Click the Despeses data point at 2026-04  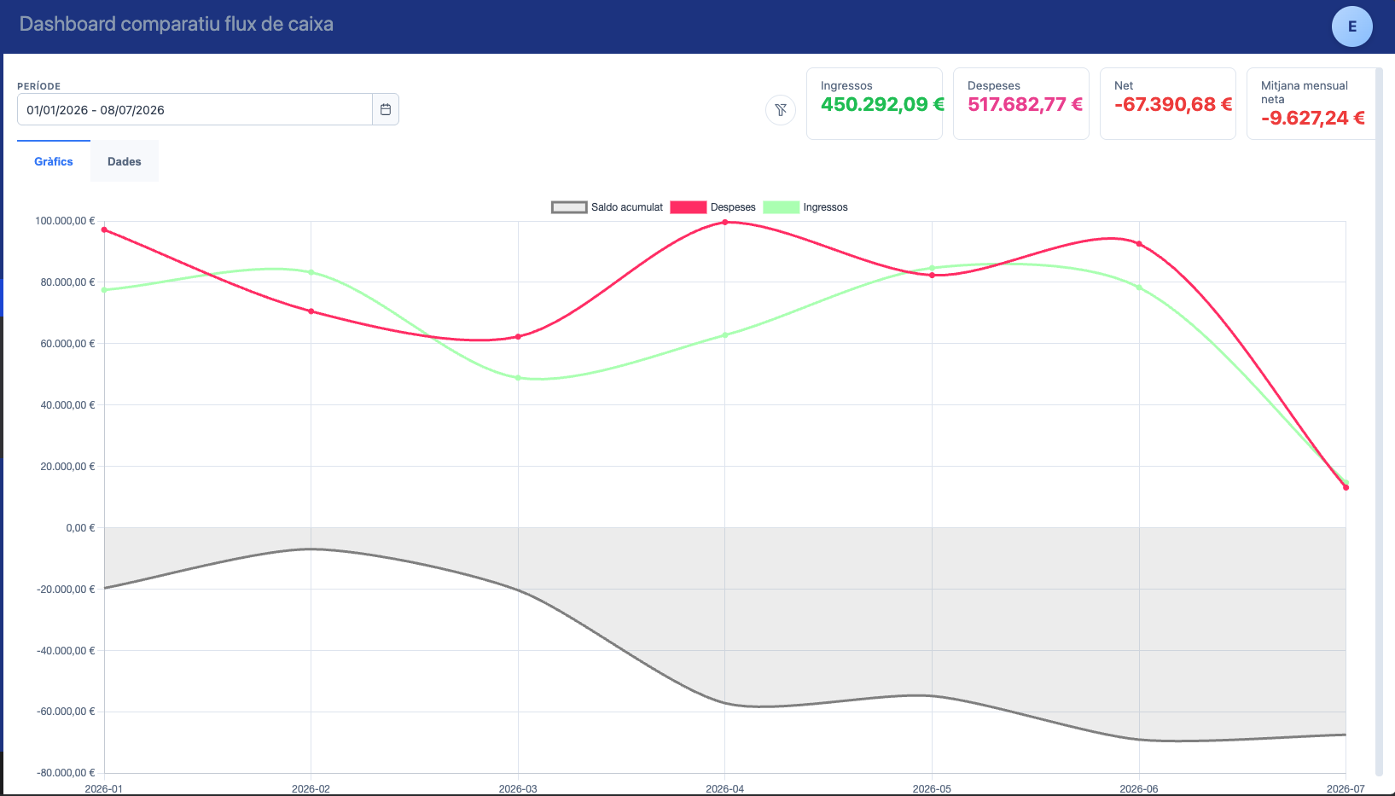coord(725,223)
